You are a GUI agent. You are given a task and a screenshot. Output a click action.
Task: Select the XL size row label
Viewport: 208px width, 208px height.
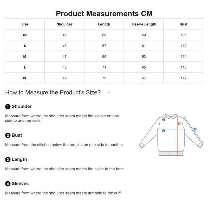point(25,78)
